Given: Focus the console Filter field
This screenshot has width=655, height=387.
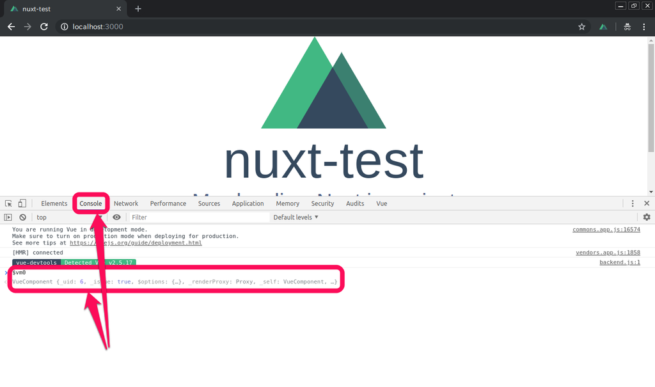Looking at the screenshot, I should click(x=200, y=217).
